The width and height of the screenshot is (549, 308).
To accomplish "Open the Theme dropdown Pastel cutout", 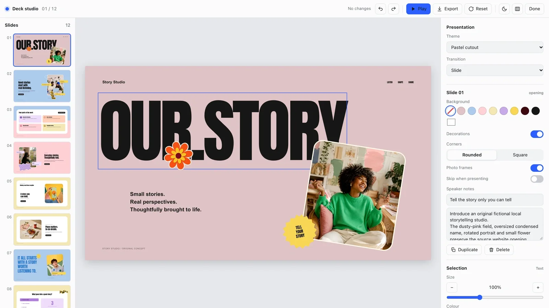I will [495, 47].
